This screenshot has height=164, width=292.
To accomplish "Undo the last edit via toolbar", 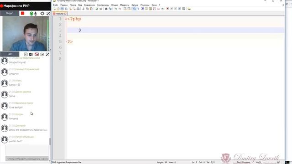I will point(97,9).
